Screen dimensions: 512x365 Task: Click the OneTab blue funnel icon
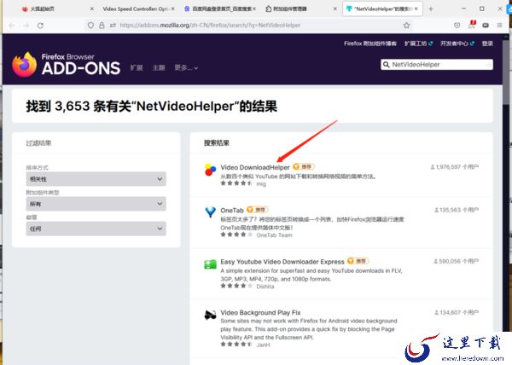(x=210, y=211)
